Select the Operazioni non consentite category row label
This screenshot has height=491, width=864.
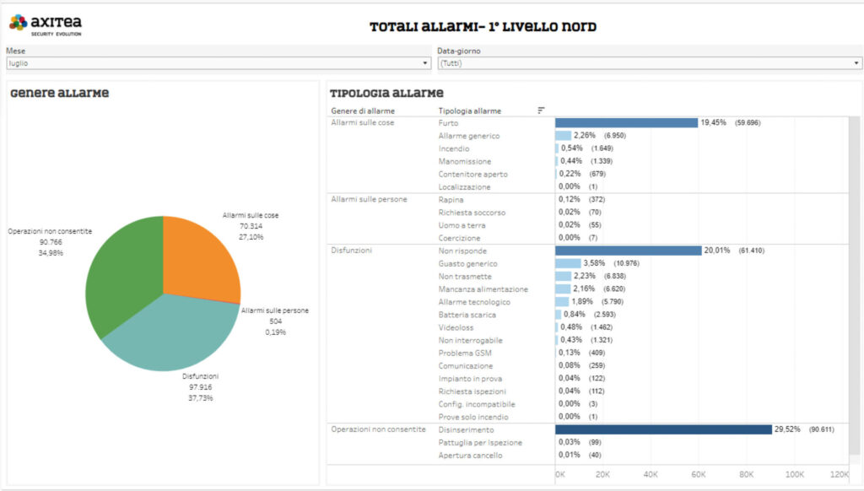378,429
